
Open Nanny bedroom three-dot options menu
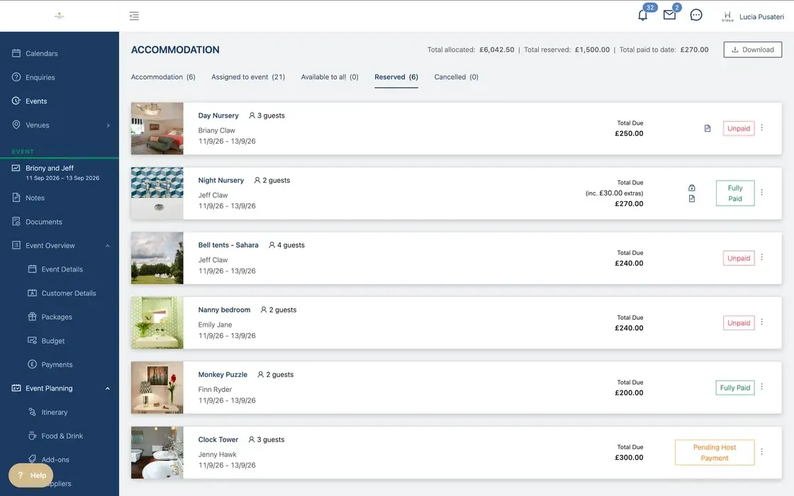(x=761, y=322)
